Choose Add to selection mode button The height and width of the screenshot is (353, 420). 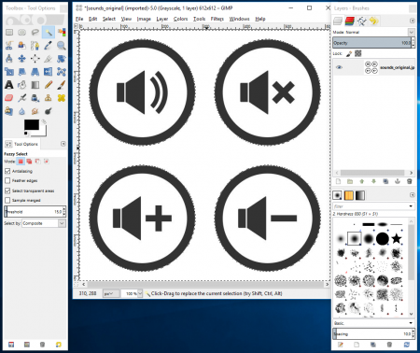point(29,162)
